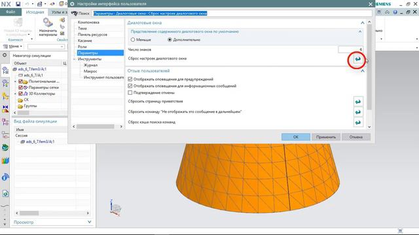
Task: Click the yellow part navigator icon in the resource bar
Action: coord(5,96)
